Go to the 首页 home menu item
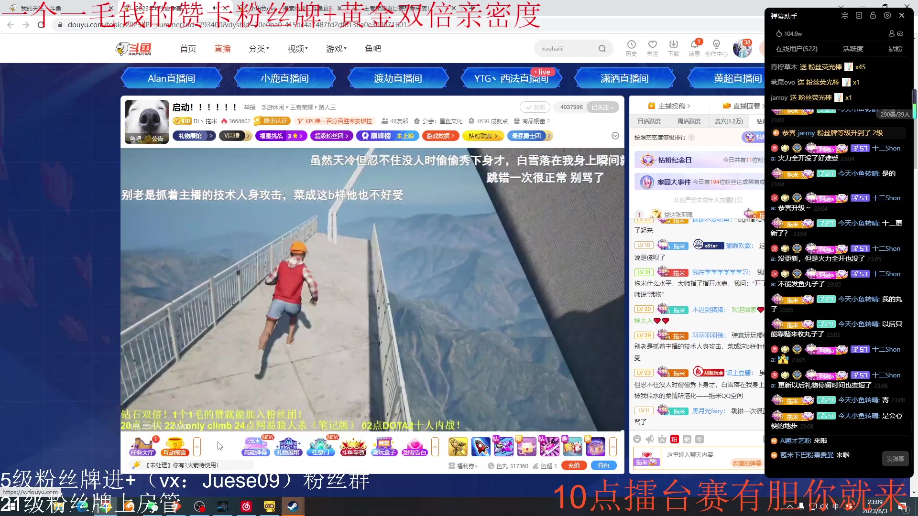The height and width of the screenshot is (516, 918). tap(188, 49)
